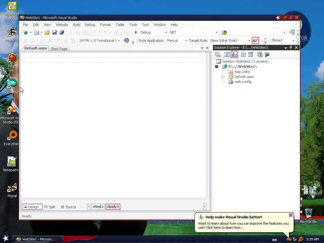This screenshot has height=243, width=324.
Task: Open the Debug menu
Action: point(90,25)
